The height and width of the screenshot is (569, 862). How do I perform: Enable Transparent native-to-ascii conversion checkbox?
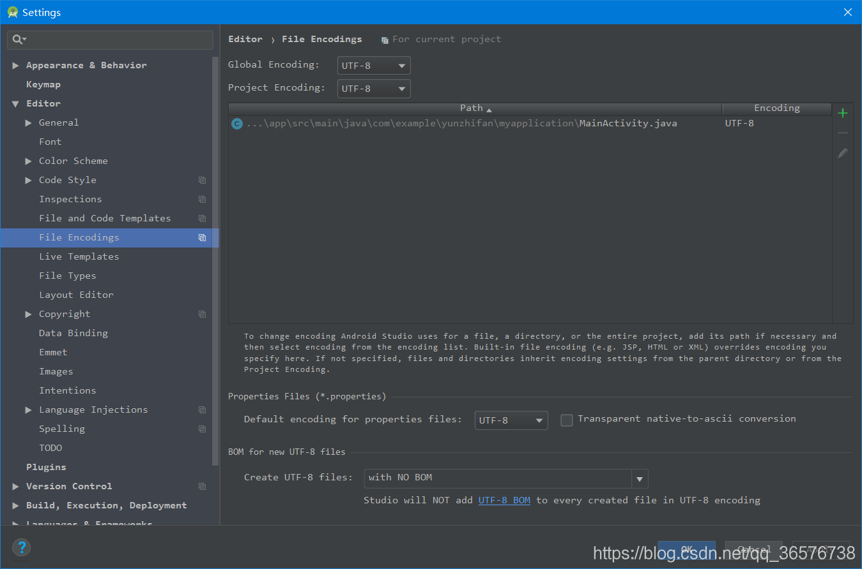pyautogui.click(x=567, y=420)
